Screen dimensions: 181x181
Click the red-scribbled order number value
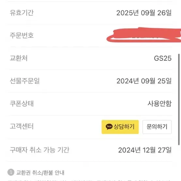pyautogui.click(x=144, y=35)
